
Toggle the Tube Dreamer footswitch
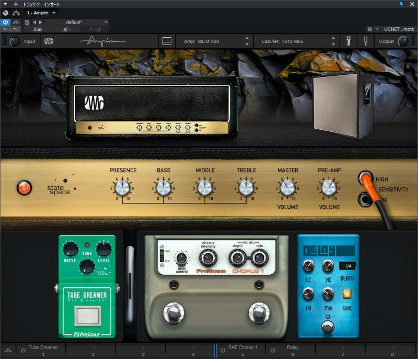click(x=87, y=316)
